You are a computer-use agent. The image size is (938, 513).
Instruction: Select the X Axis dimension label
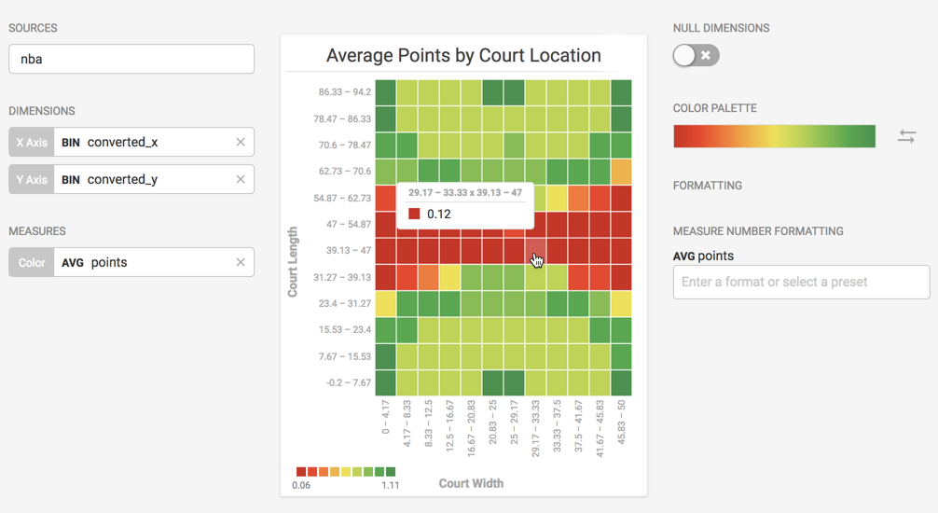pyautogui.click(x=32, y=142)
